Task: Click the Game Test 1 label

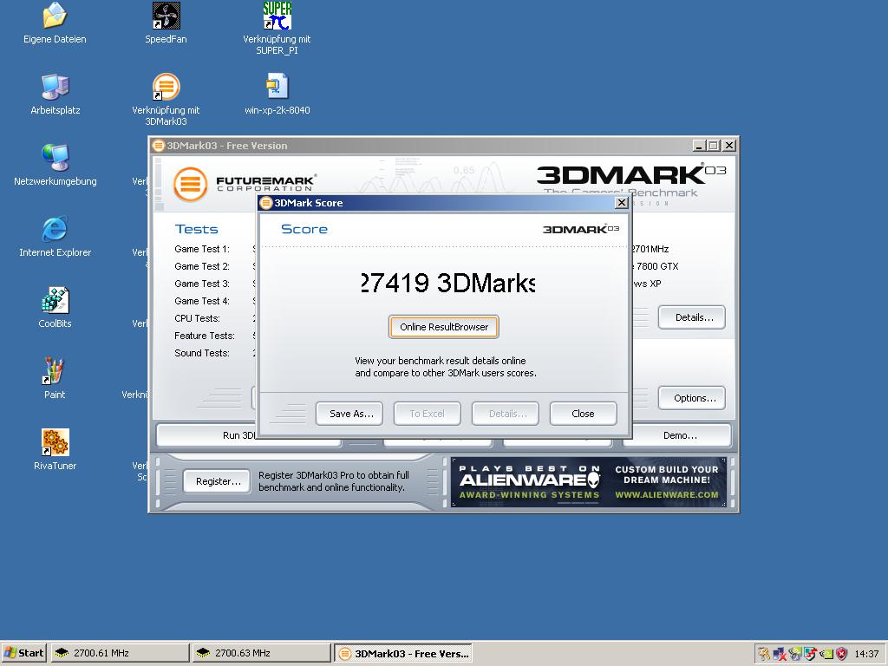Action: tap(202, 249)
